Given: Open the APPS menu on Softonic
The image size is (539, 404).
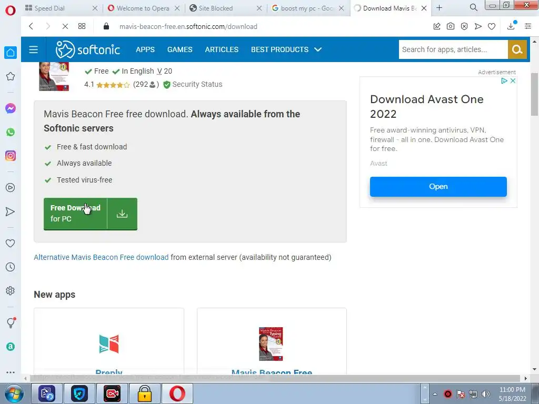Looking at the screenshot, I should pos(145,49).
